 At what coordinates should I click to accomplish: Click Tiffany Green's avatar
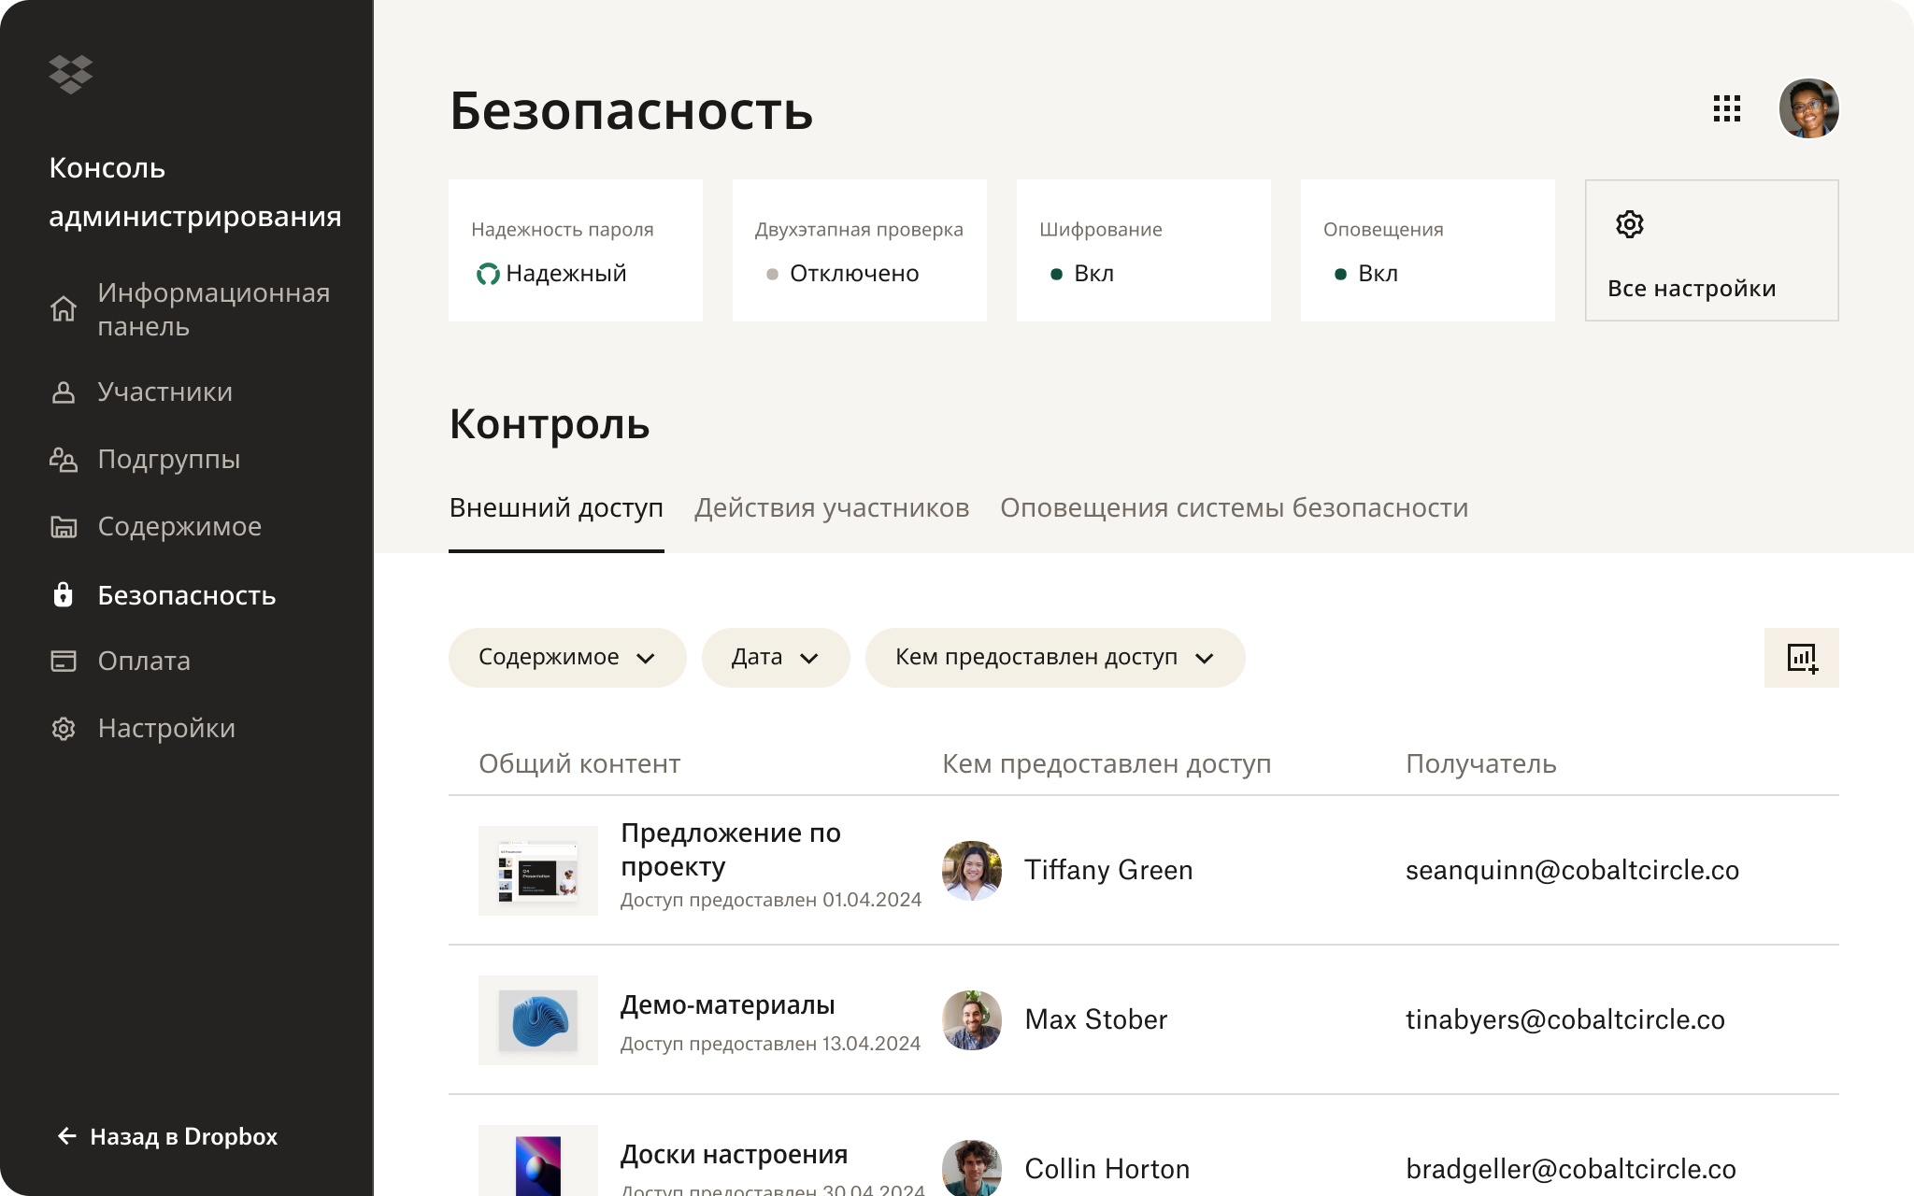(972, 870)
